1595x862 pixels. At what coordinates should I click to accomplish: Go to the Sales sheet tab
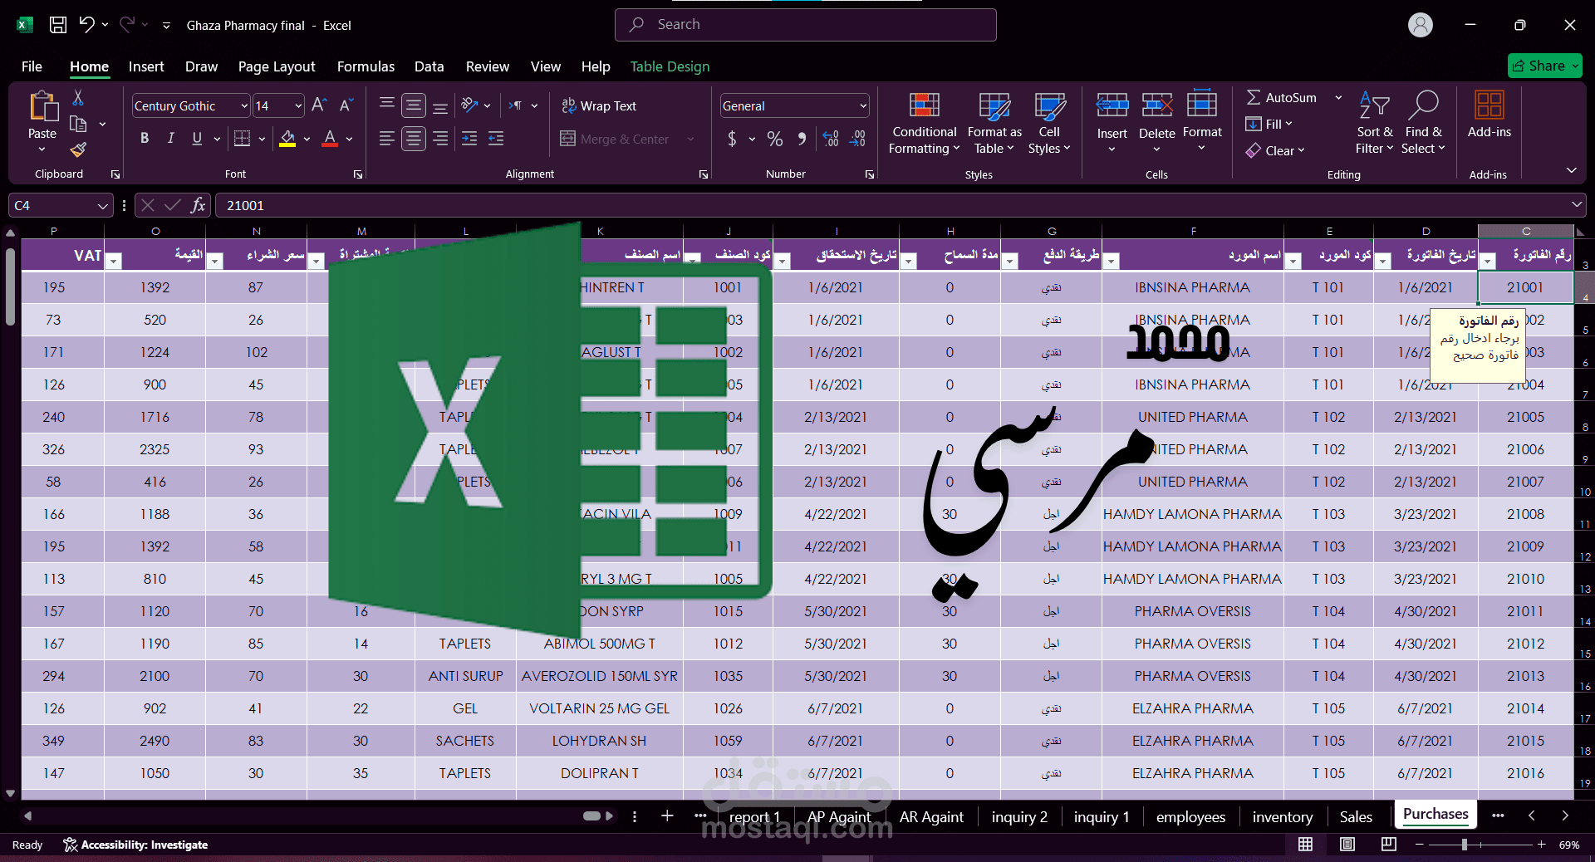(x=1356, y=817)
